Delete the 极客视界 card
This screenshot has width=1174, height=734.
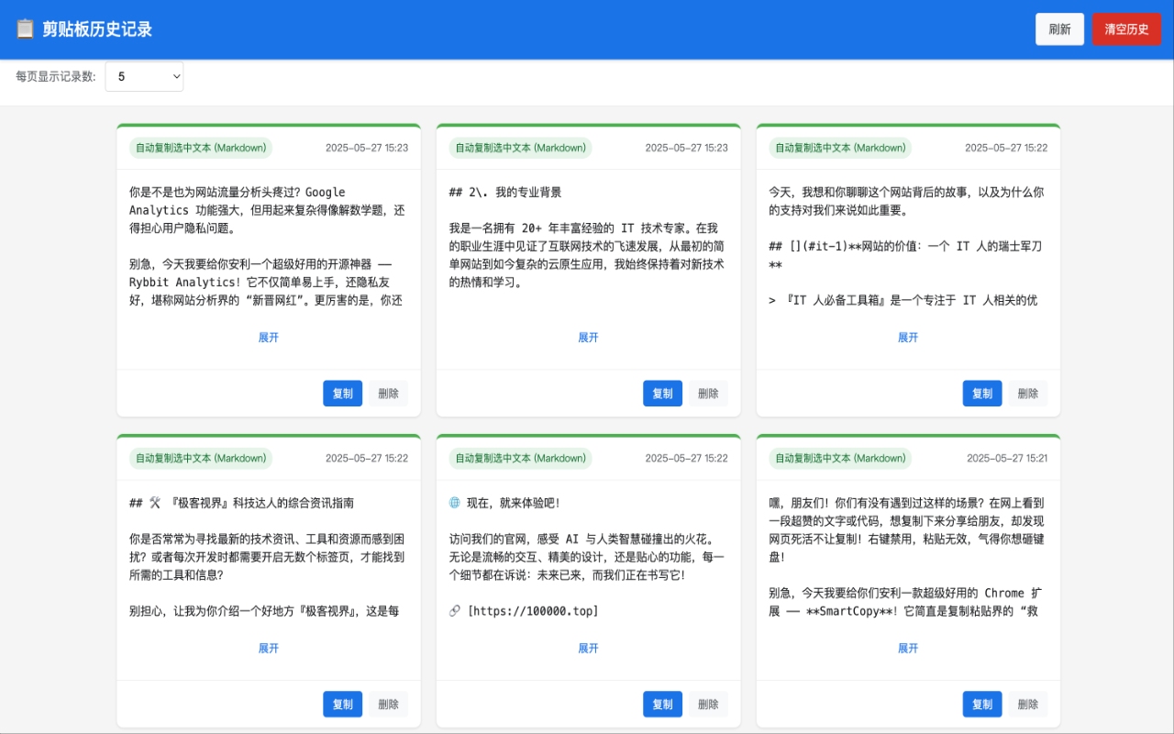388,704
